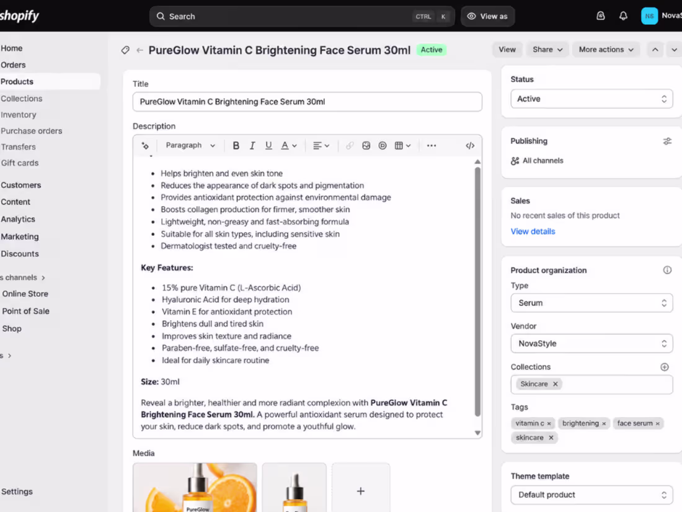Click description scrollbar down arrow

pos(477,433)
